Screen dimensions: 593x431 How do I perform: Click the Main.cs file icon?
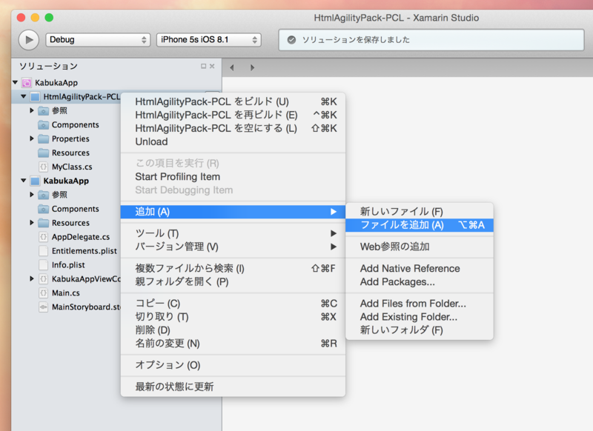44,293
